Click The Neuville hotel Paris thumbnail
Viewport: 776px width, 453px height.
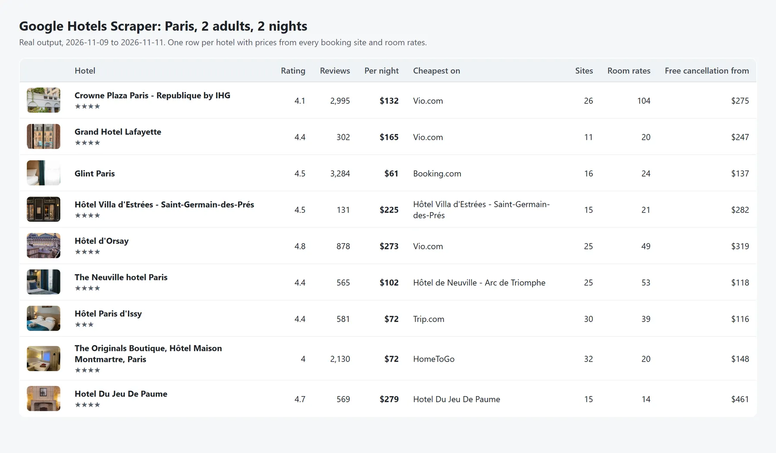coord(44,282)
